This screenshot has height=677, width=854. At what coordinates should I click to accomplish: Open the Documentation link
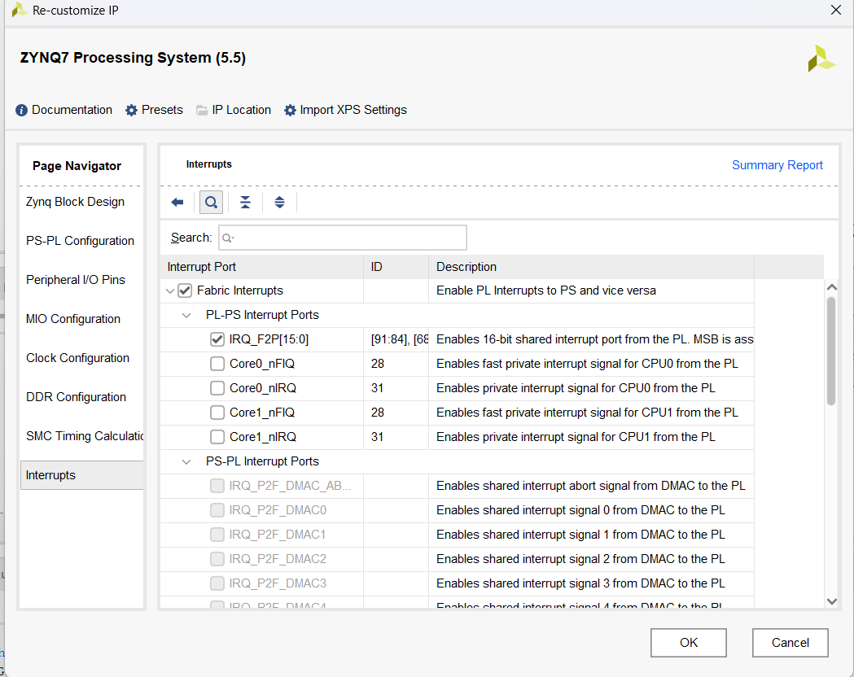72,110
